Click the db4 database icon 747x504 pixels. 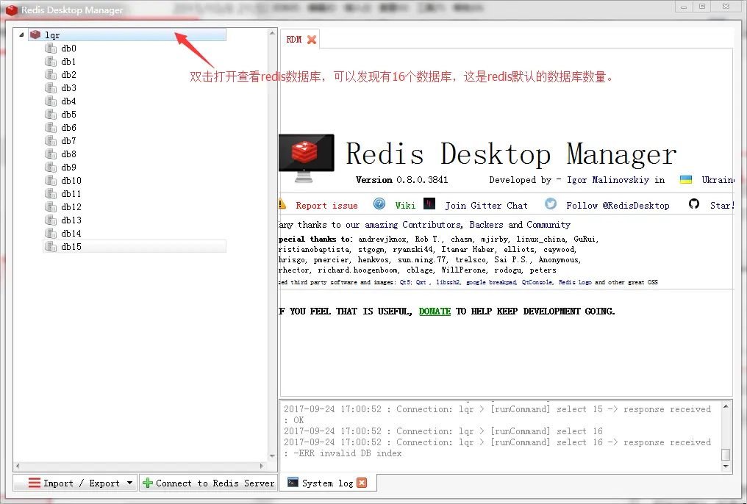coord(51,101)
